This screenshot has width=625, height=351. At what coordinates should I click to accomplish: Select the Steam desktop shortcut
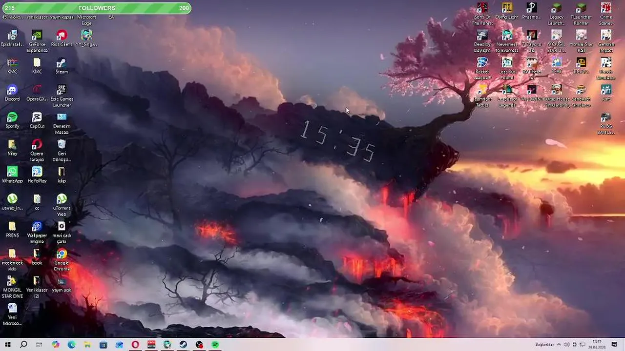(62, 65)
